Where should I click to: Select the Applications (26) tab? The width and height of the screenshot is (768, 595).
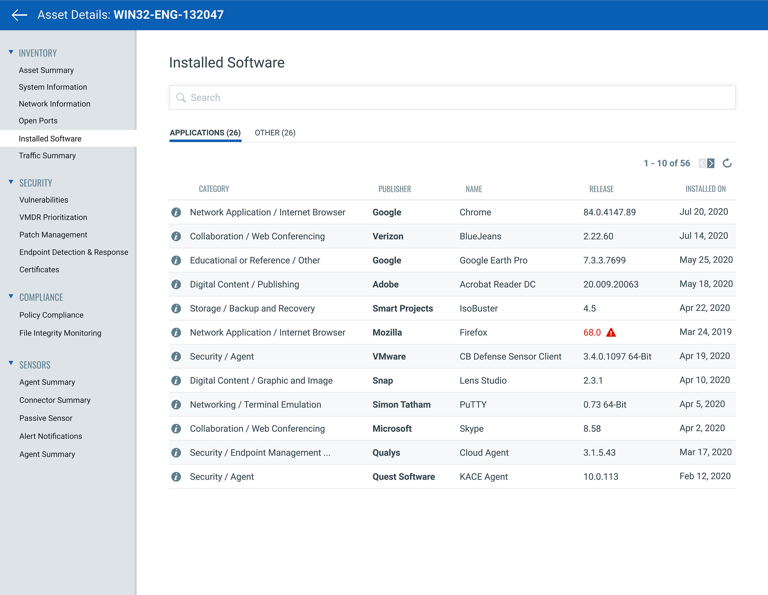tap(205, 133)
